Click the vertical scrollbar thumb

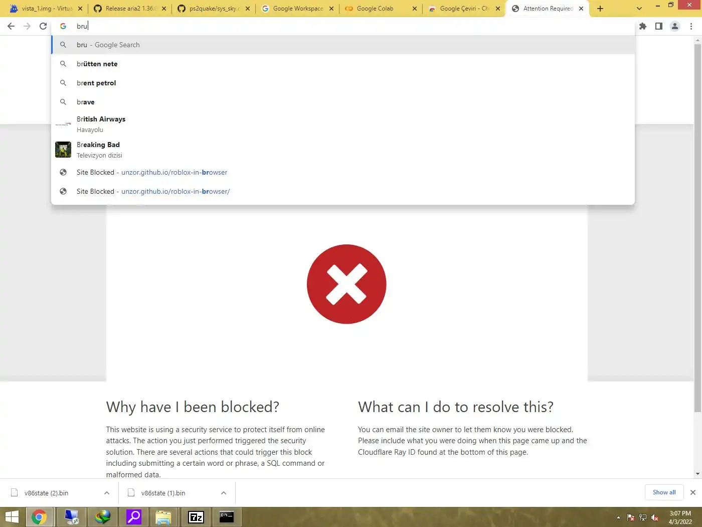click(x=697, y=228)
